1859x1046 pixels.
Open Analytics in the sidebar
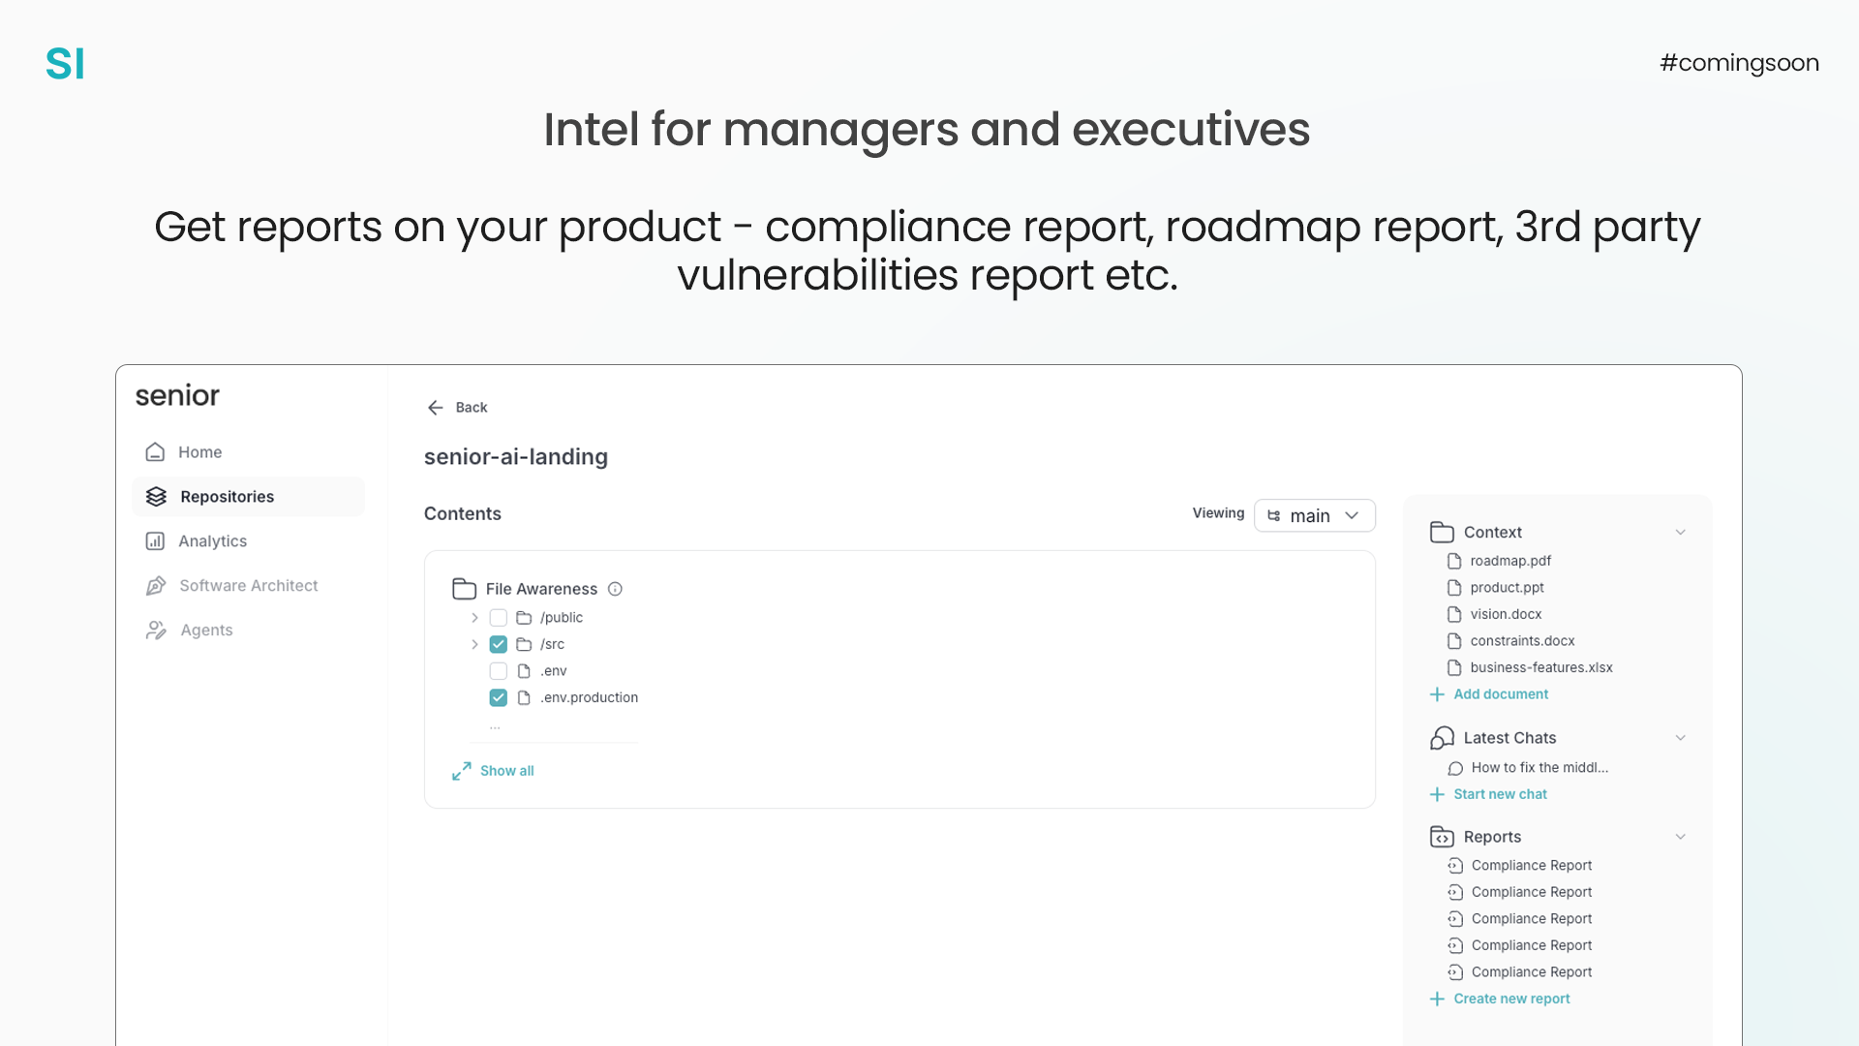(212, 541)
